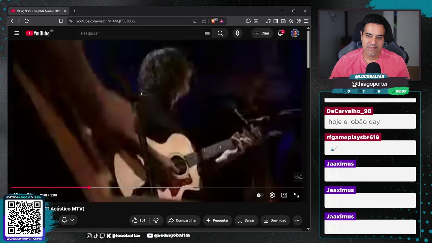Viewport: 432px width, 243px height.
Task: Open the browser media control music icon
Action: (268, 21)
